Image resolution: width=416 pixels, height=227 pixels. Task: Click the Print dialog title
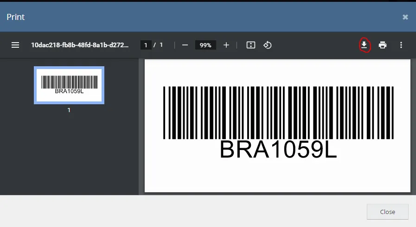click(x=16, y=17)
